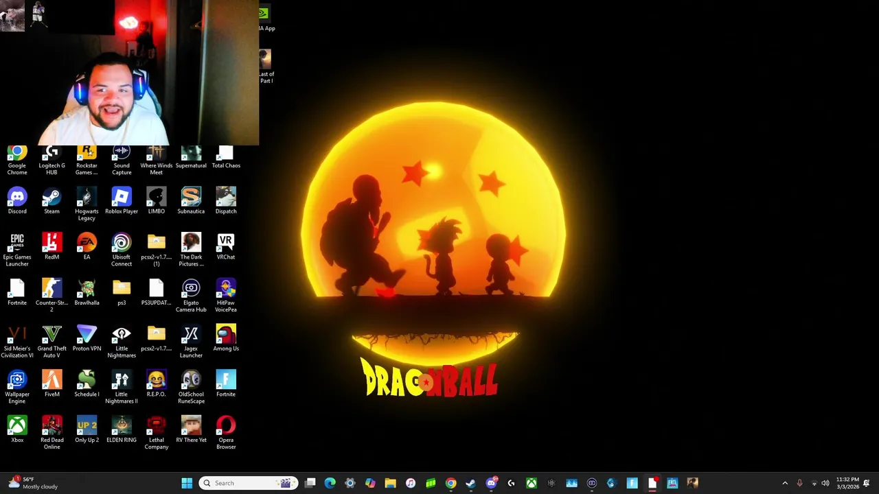Image resolution: width=879 pixels, height=494 pixels.
Task: Open Rockstar Games Launcher desktop icon
Action: (87, 159)
